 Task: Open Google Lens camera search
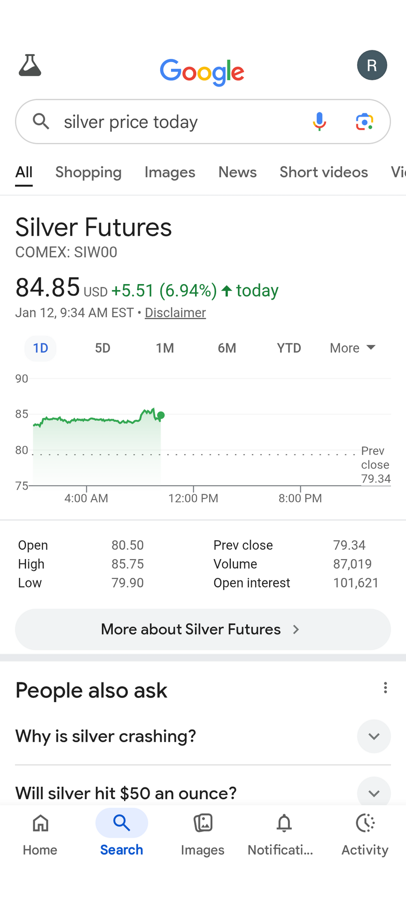[x=364, y=121]
